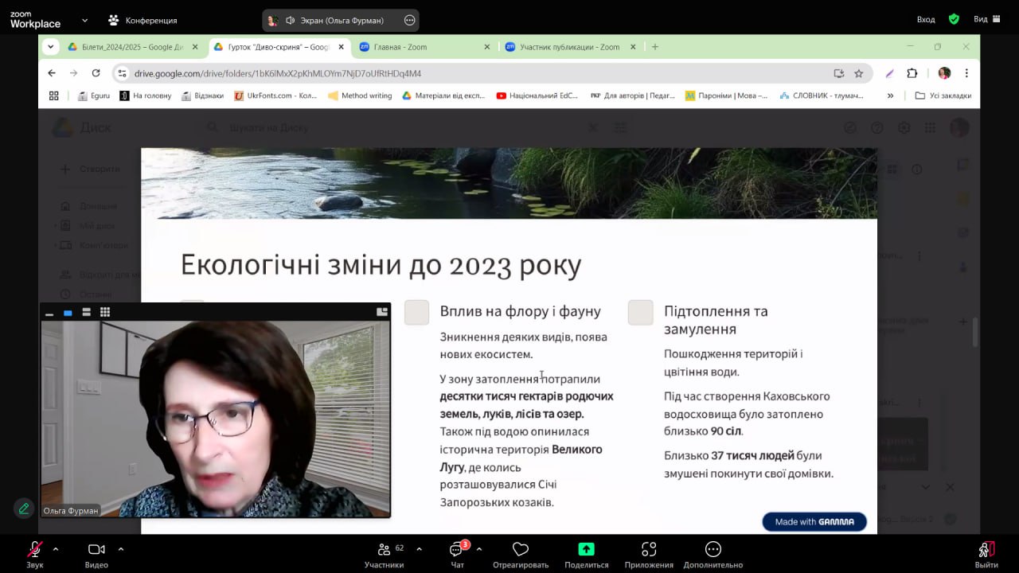
Task: Switch video panel to grid view
Action: [105, 312]
